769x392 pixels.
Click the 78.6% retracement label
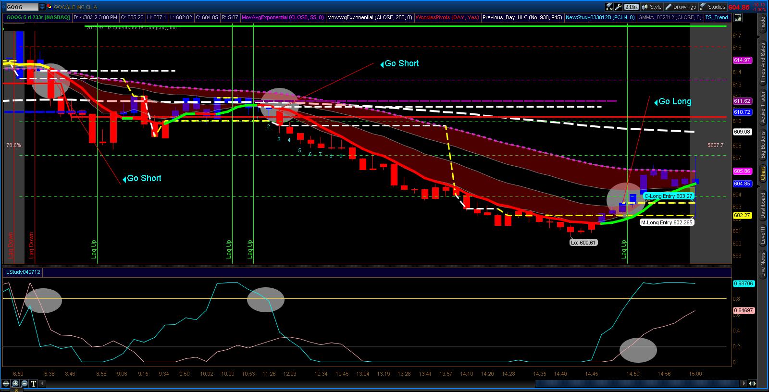point(13,145)
